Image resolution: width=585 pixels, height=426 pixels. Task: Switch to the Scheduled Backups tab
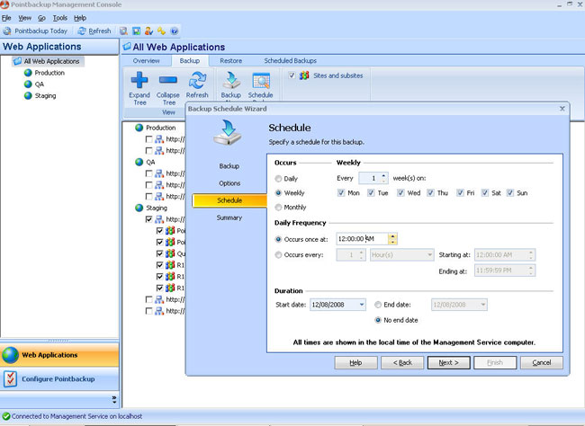[x=291, y=61]
